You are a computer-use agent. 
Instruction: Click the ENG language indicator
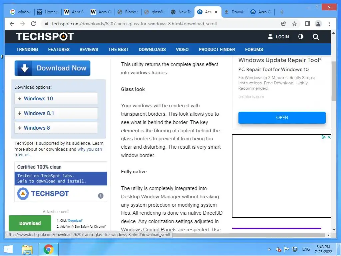coord(306,249)
